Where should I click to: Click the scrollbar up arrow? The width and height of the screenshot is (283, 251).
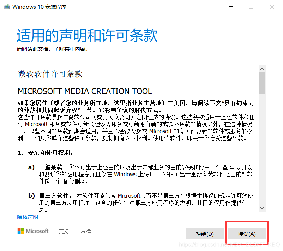(262, 68)
